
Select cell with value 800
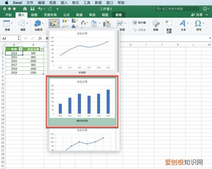point(33,57)
